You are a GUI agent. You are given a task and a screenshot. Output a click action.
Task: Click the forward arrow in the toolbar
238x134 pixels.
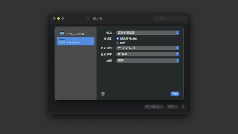[79, 19]
